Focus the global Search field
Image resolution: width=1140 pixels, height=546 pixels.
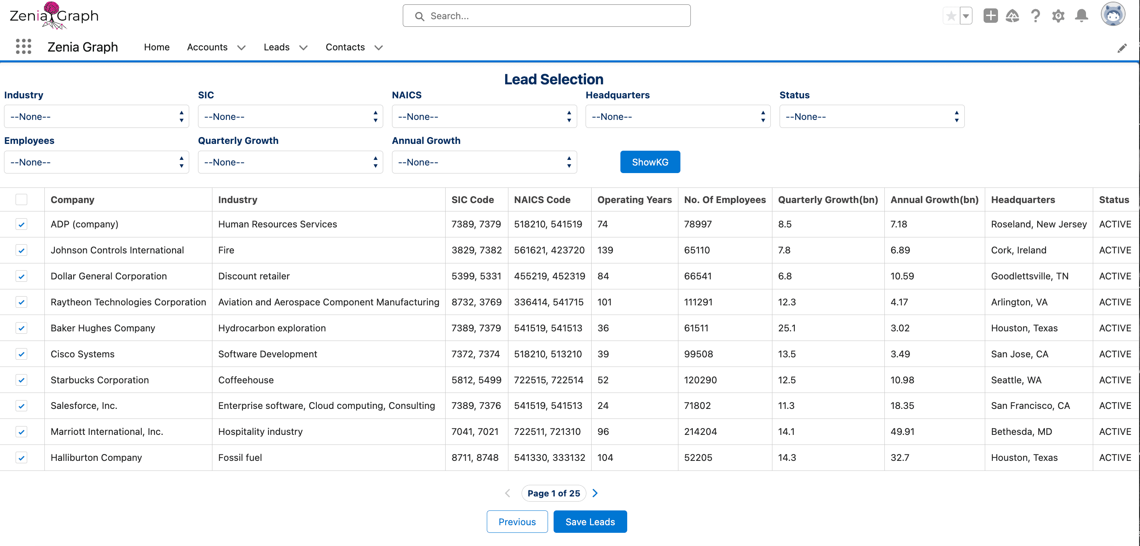point(546,16)
